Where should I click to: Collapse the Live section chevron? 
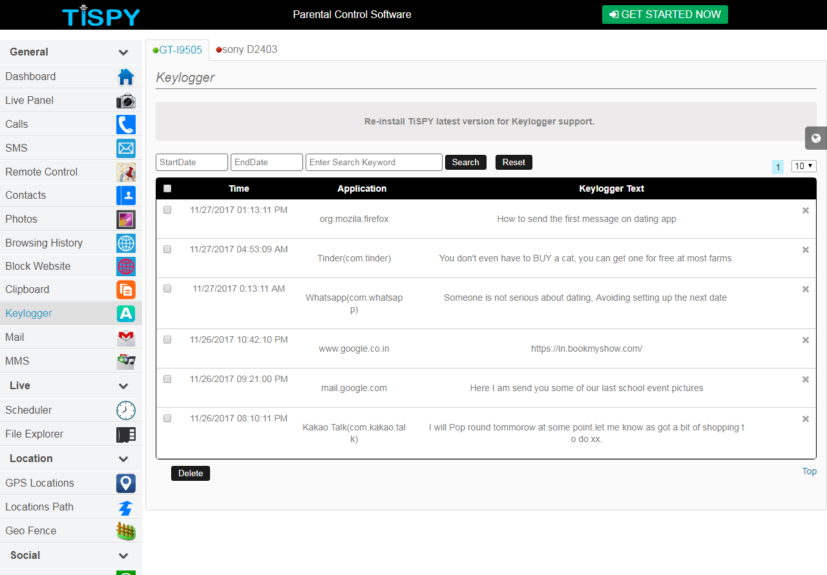[123, 386]
